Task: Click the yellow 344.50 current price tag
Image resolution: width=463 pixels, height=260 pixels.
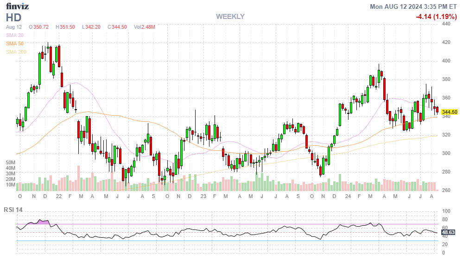Action: tap(450, 112)
